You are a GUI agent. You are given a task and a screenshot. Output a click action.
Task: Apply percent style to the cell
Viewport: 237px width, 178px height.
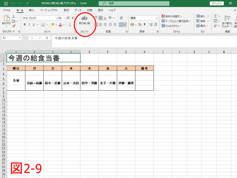[x=140, y=24]
